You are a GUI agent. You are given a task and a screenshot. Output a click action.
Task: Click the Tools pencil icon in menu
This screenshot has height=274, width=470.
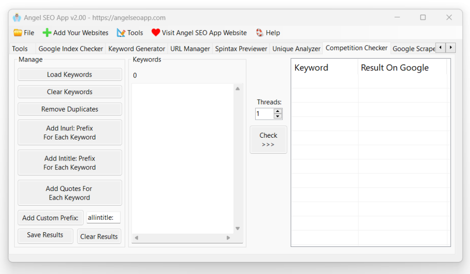[x=121, y=33]
